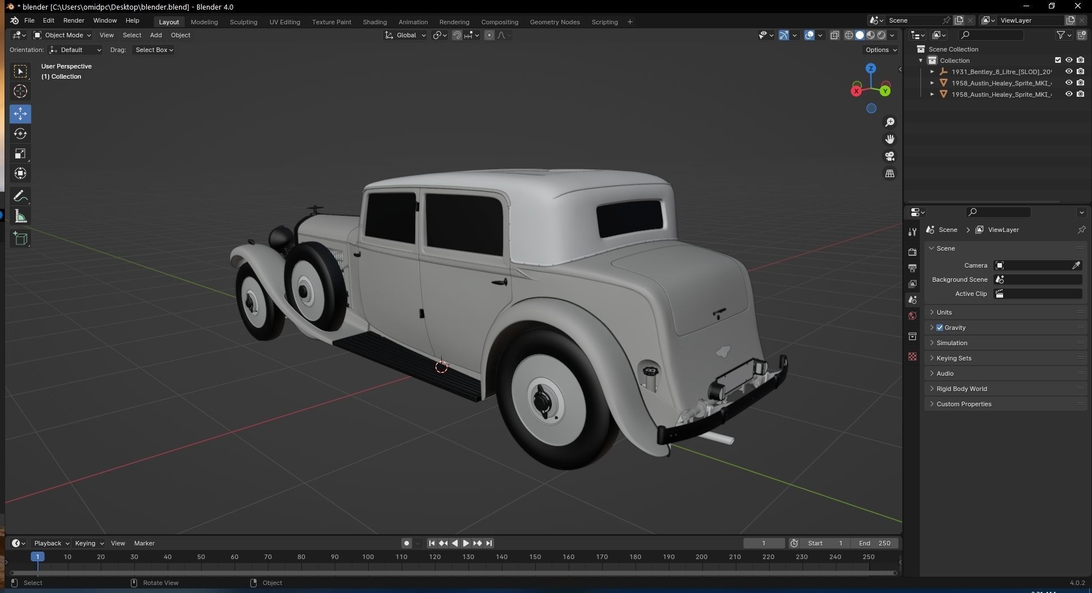The height and width of the screenshot is (593, 1092).
Task: Open the Playback menu
Action: coord(51,543)
